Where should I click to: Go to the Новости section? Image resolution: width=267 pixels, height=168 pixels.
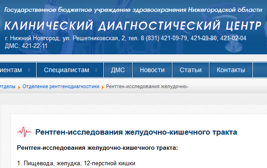pyautogui.click(x=152, y=70)
